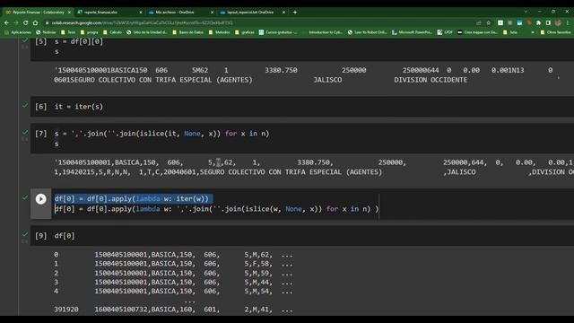Click DIVISION OCCIDENTE in cell [5] output
The image size is (574, 323).
click(430, 80)
